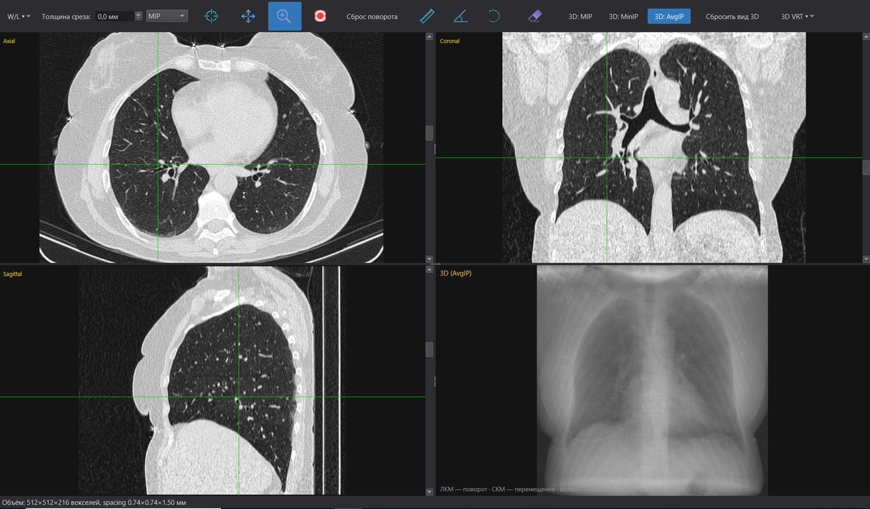Click the Axial viewport label
Image resolution: width=870 pixels, height=509 pixels.
point(9,41)
